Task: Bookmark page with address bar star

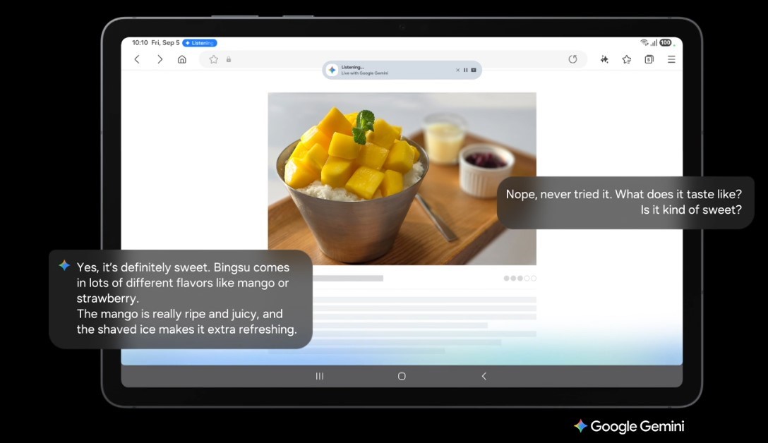Action: (214, 59)
